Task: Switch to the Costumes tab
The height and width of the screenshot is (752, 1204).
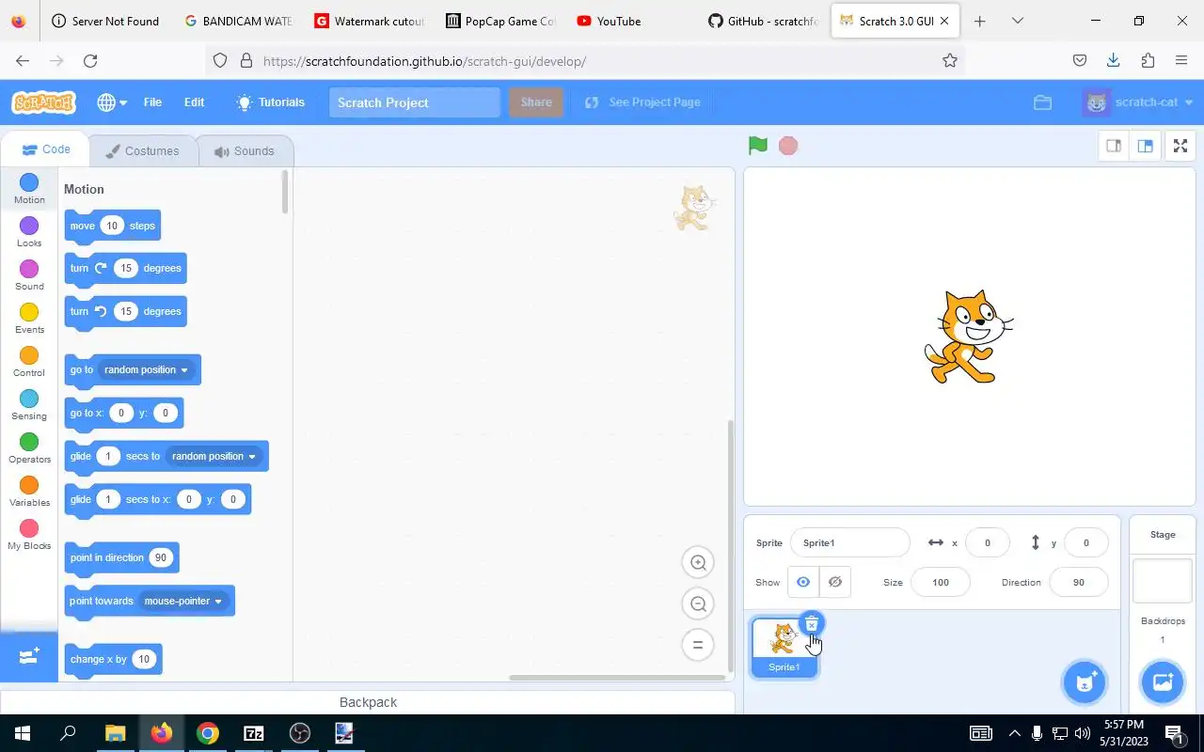Action: 142,150
